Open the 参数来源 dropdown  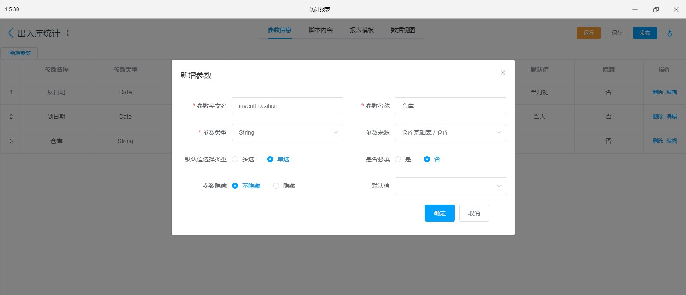pos(450,132)
